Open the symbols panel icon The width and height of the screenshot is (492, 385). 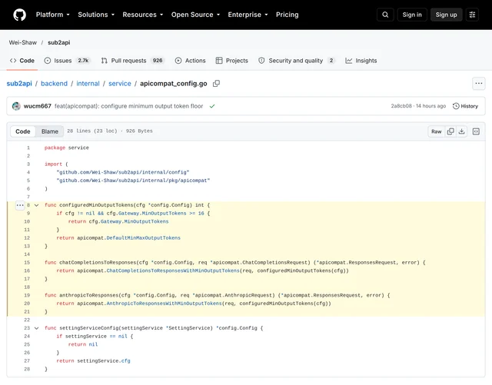[476, 131]
